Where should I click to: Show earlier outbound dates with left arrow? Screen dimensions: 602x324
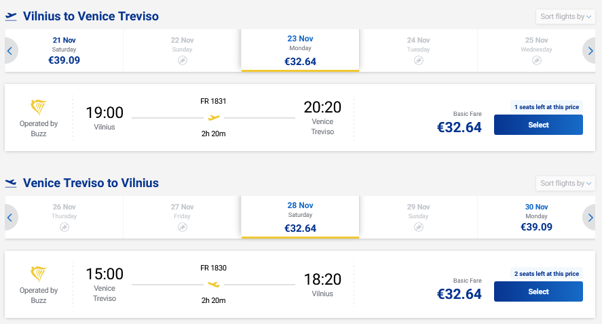coord(10,51)
